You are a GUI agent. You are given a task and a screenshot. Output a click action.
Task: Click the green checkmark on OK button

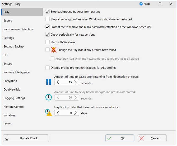point(109,138)
